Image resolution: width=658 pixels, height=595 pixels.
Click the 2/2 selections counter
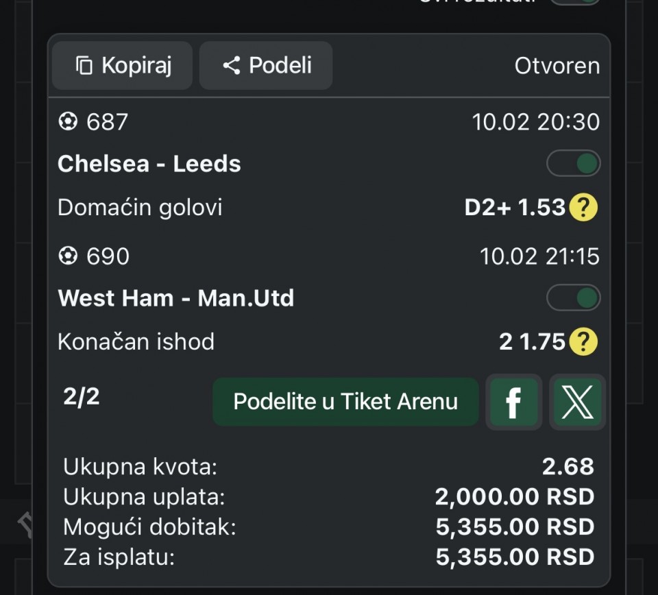click(x=82, y=398)
